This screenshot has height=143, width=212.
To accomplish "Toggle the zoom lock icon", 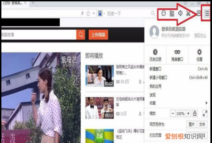I will click(x=195, y=113).
